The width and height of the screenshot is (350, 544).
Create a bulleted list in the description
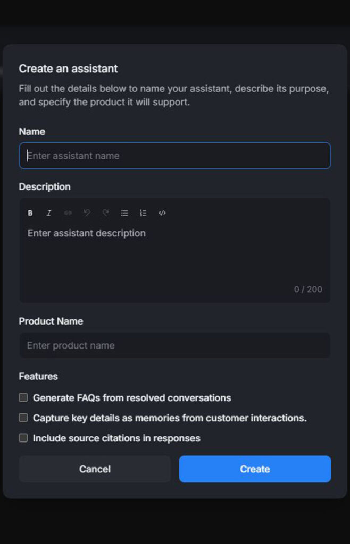point(124,213)
